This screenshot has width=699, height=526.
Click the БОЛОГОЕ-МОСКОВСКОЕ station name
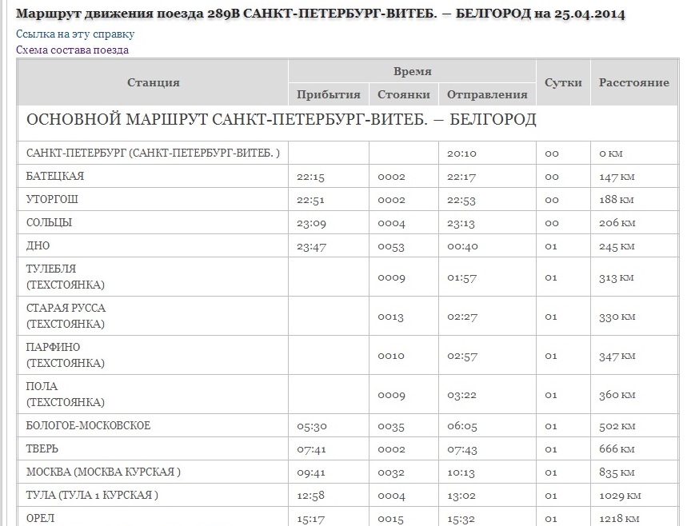coord(88,426)
